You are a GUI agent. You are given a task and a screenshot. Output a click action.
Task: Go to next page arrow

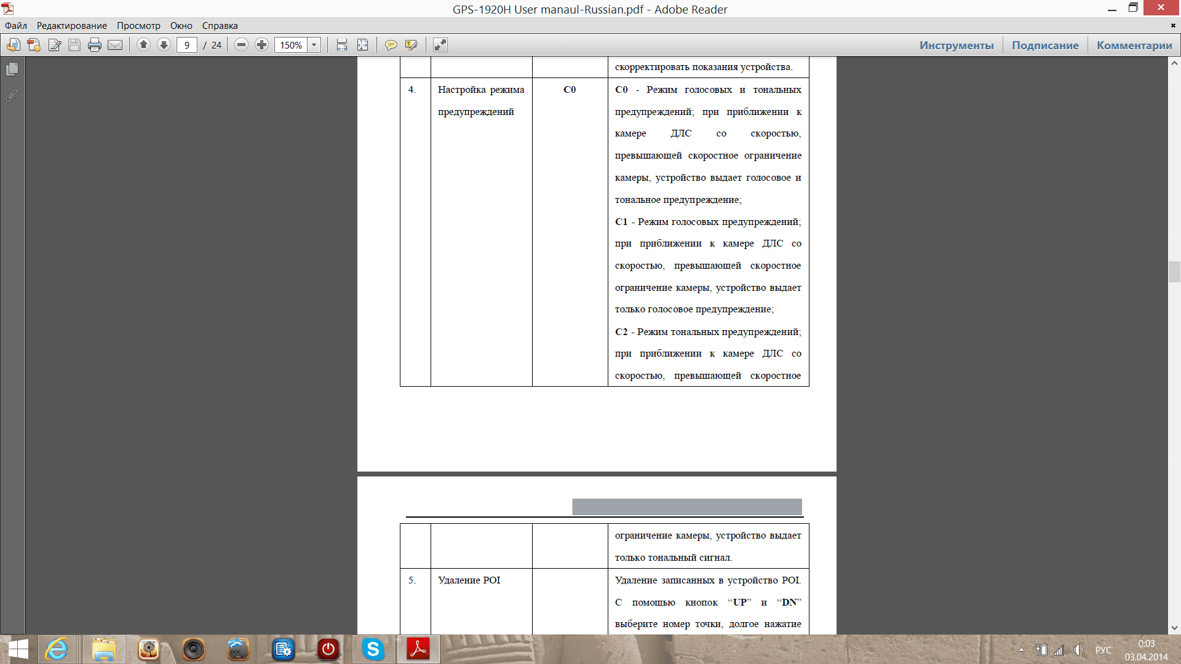point(164,45)
